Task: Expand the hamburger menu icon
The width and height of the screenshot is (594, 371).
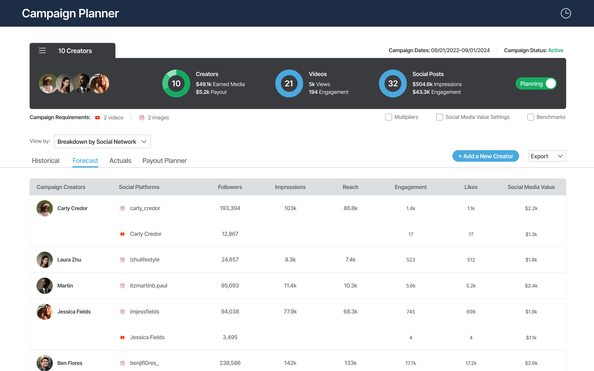Action: 42,50
